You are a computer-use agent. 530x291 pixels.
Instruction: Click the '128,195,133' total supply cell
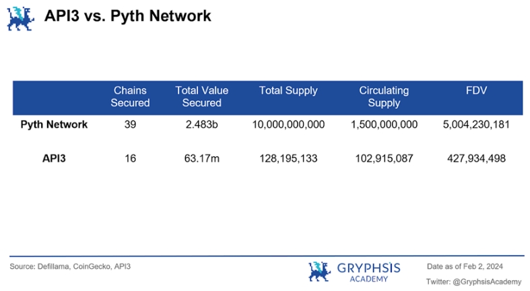click(288, 158)
